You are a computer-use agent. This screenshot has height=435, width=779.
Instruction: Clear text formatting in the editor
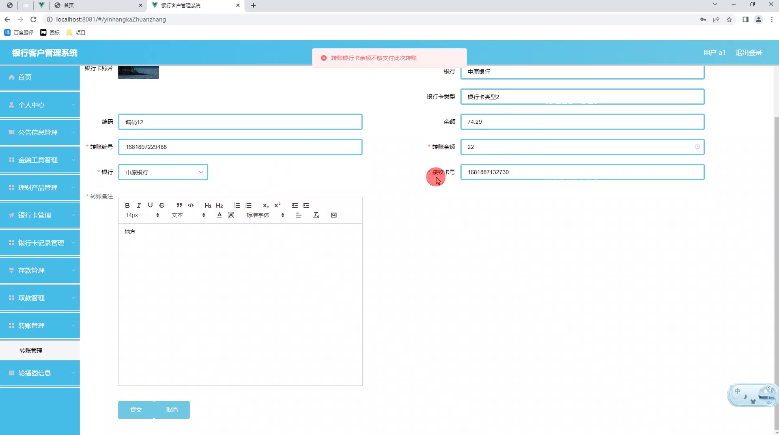[x=316, y=215]
